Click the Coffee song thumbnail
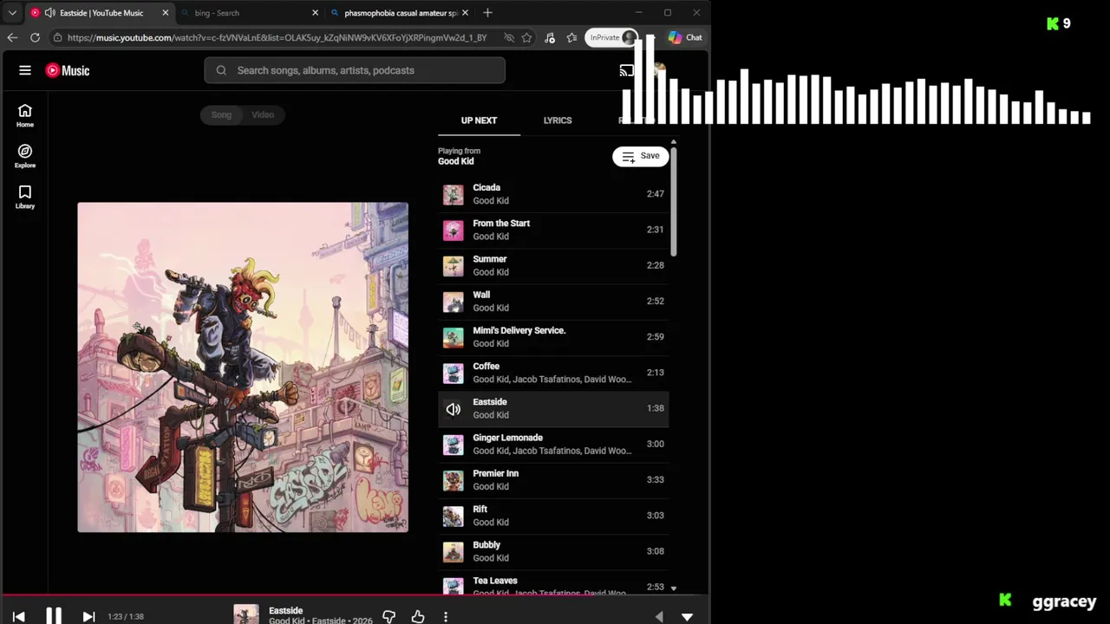1110x624 pixels. 454,373
